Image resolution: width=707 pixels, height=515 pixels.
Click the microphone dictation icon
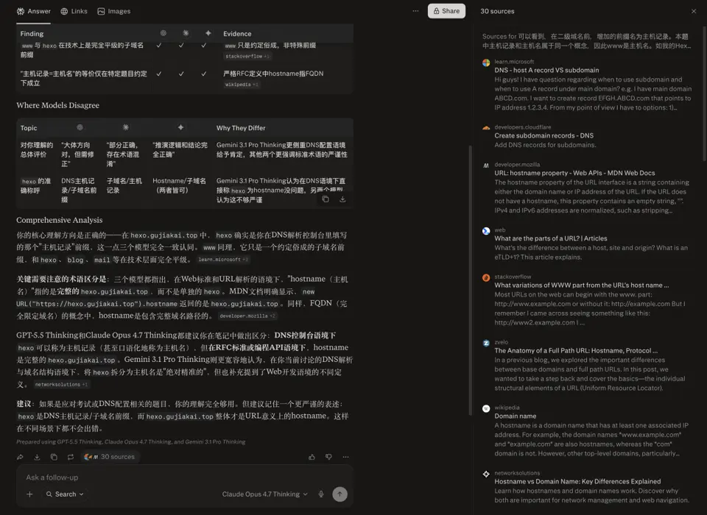click(321, 494)
